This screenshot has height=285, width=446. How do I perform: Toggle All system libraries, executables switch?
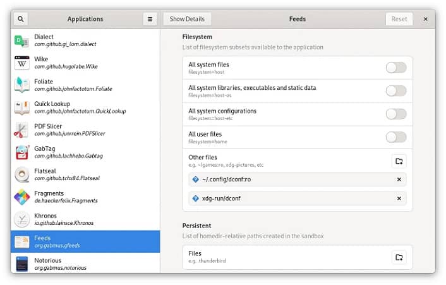(396, 91)
